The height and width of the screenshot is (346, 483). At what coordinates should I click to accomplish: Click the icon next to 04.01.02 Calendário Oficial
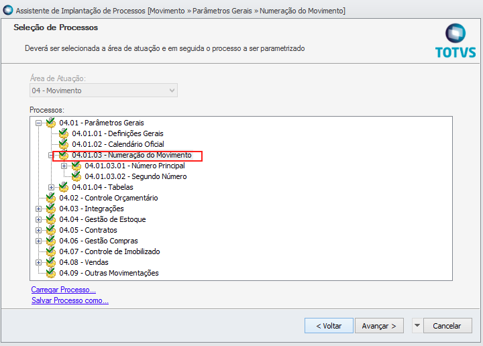pos(64,144)
